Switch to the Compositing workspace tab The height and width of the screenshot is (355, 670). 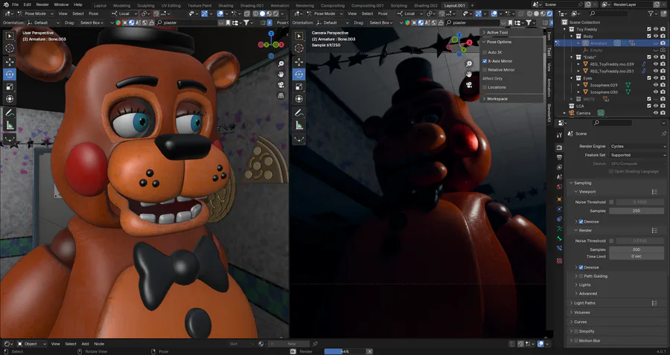333,5
